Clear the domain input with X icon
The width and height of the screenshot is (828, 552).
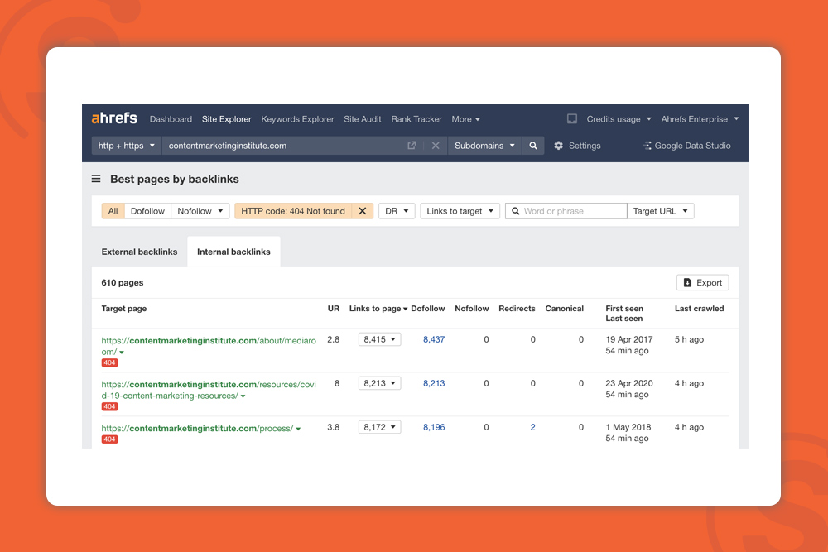pos(436,146)
